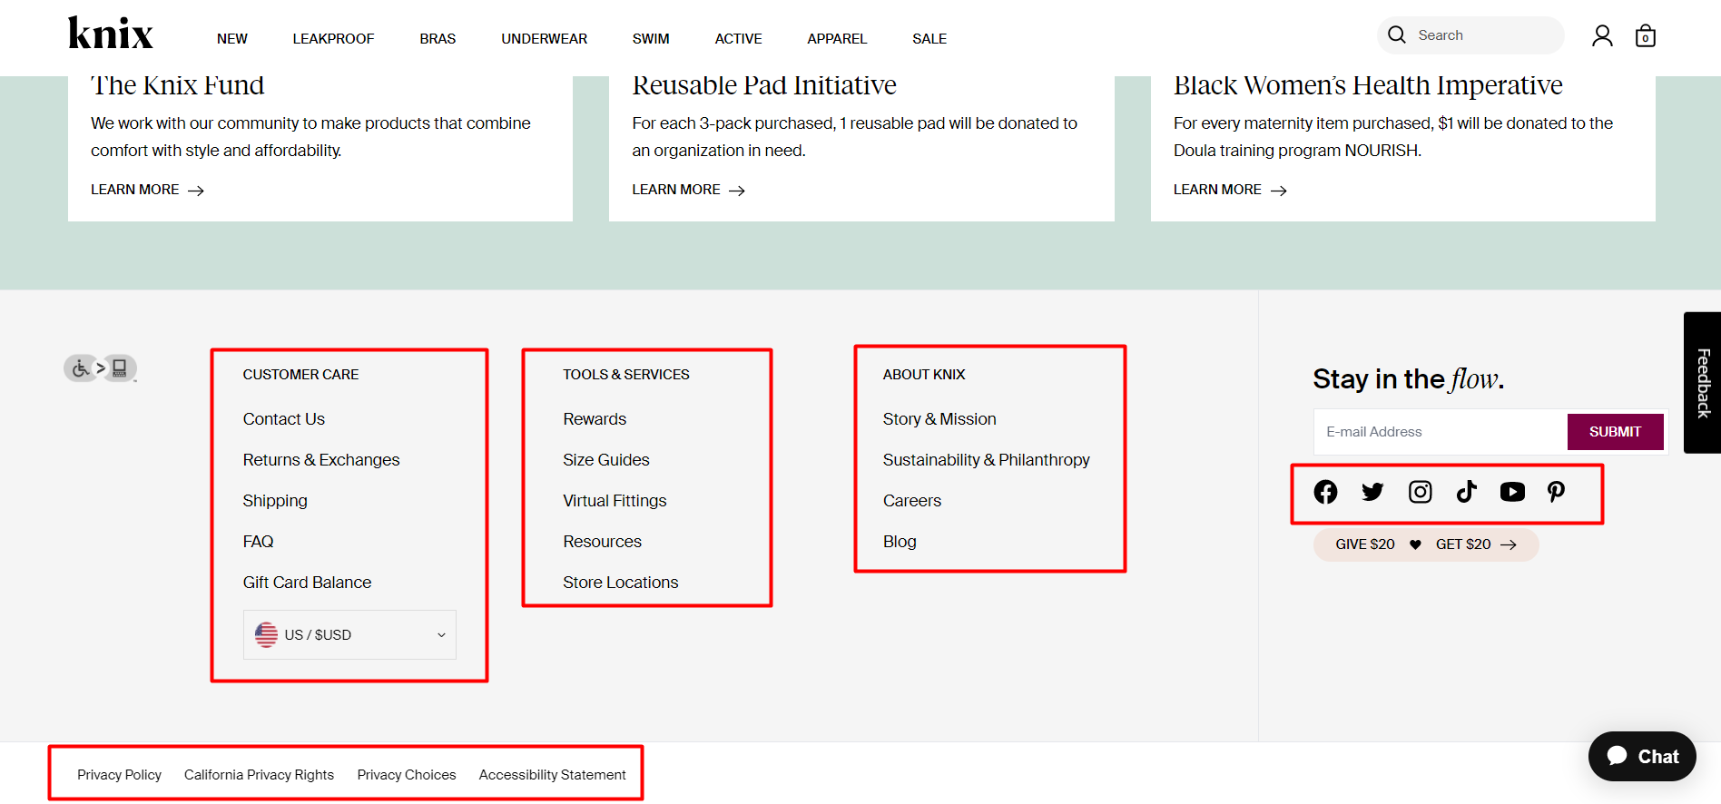
Task: Click in the Search field
Action: click(1470, 35)
